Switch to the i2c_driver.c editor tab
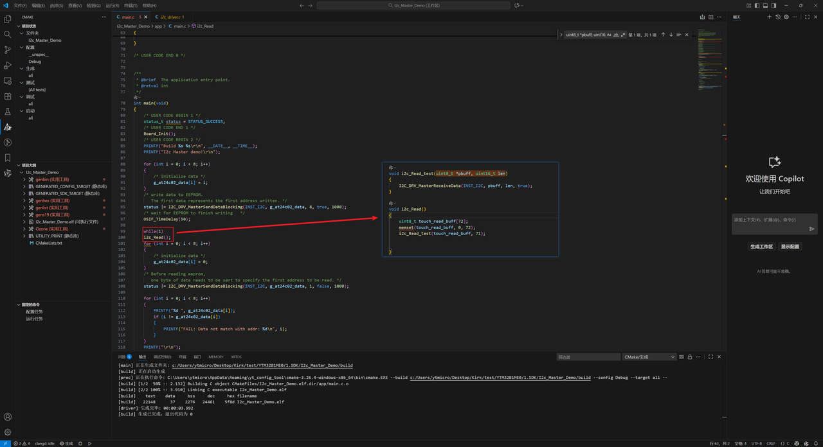Image resolution: width=823 pixels, height=447 pixels. click(170, 17)
